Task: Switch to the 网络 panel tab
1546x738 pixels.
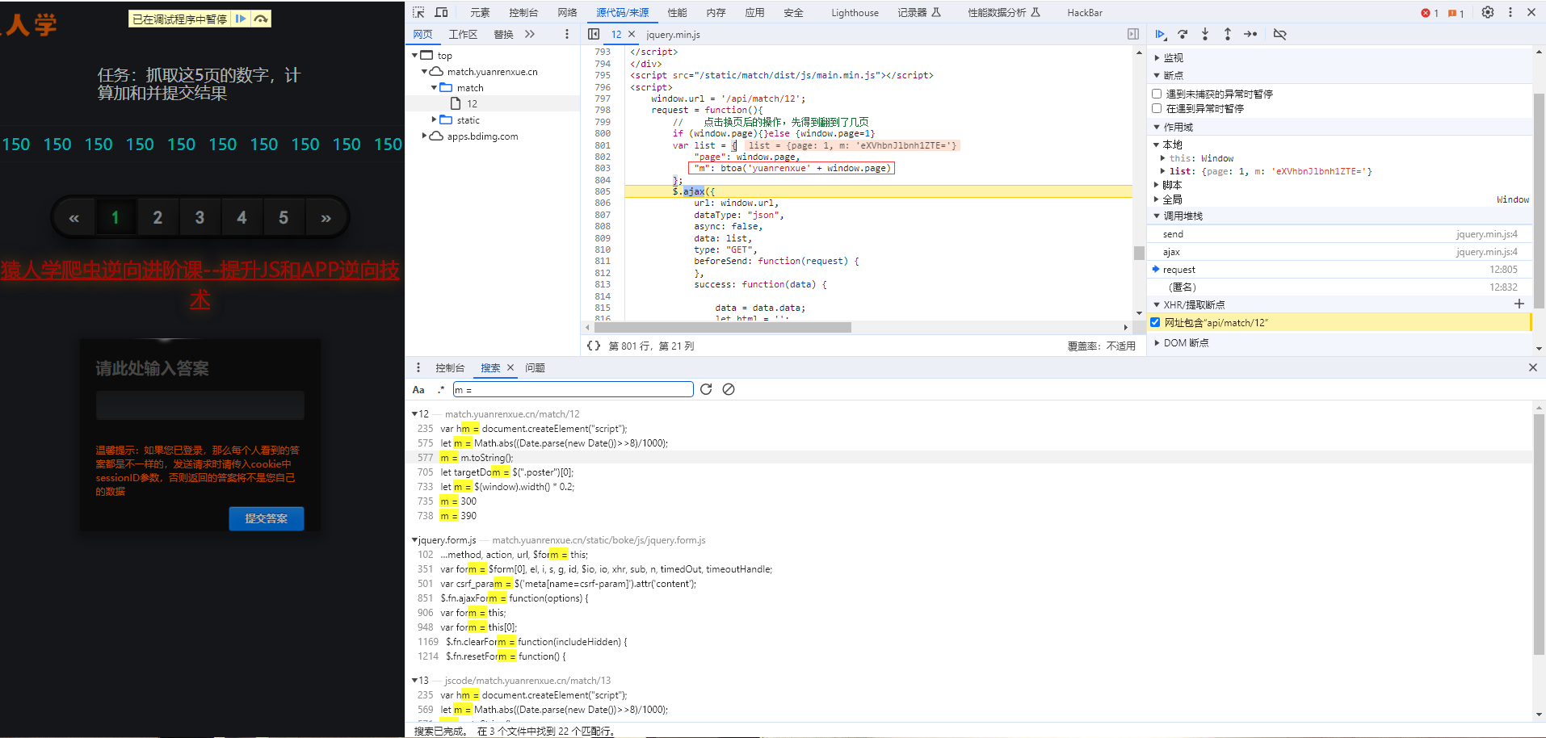Action: [567, 12]
